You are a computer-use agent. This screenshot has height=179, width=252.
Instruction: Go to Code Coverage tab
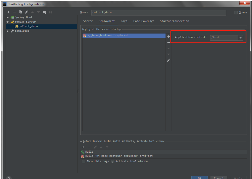(x=144, y=21)
